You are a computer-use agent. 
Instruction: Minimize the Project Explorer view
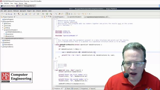[49, 16]
